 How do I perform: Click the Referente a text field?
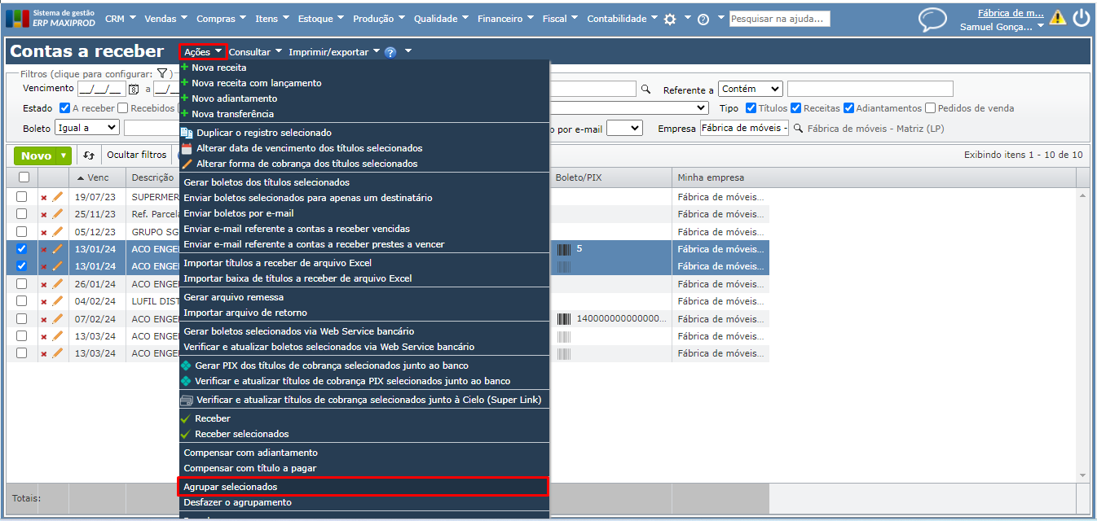870,89
